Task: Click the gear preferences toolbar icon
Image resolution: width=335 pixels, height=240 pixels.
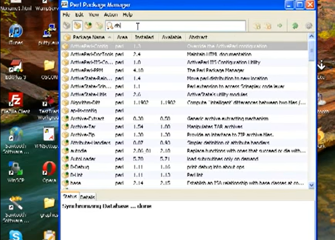Action: click(309, 26)
